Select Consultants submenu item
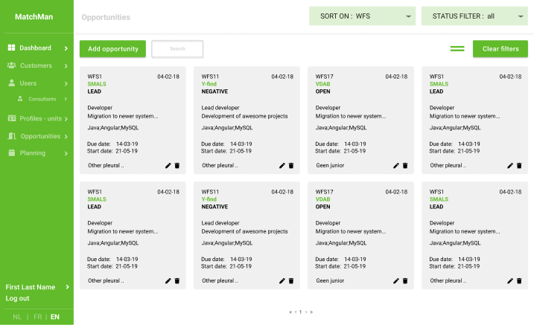 [x=42, y=99]
